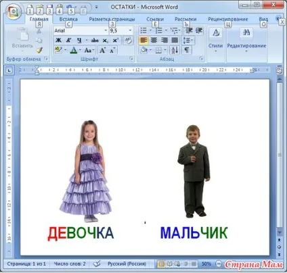Grow font size with the larger A
Viewport: 287px width, 273px height.
tap(102, 50)
